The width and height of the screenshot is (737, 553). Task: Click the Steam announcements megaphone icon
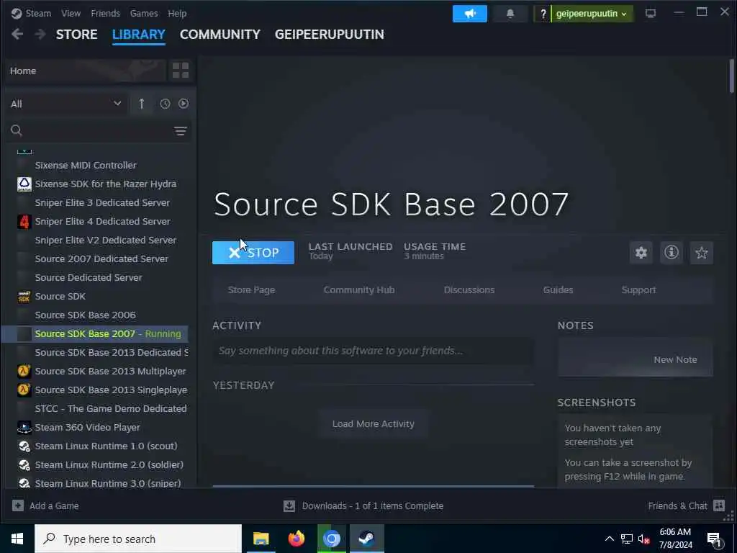(x=469, y=14)
